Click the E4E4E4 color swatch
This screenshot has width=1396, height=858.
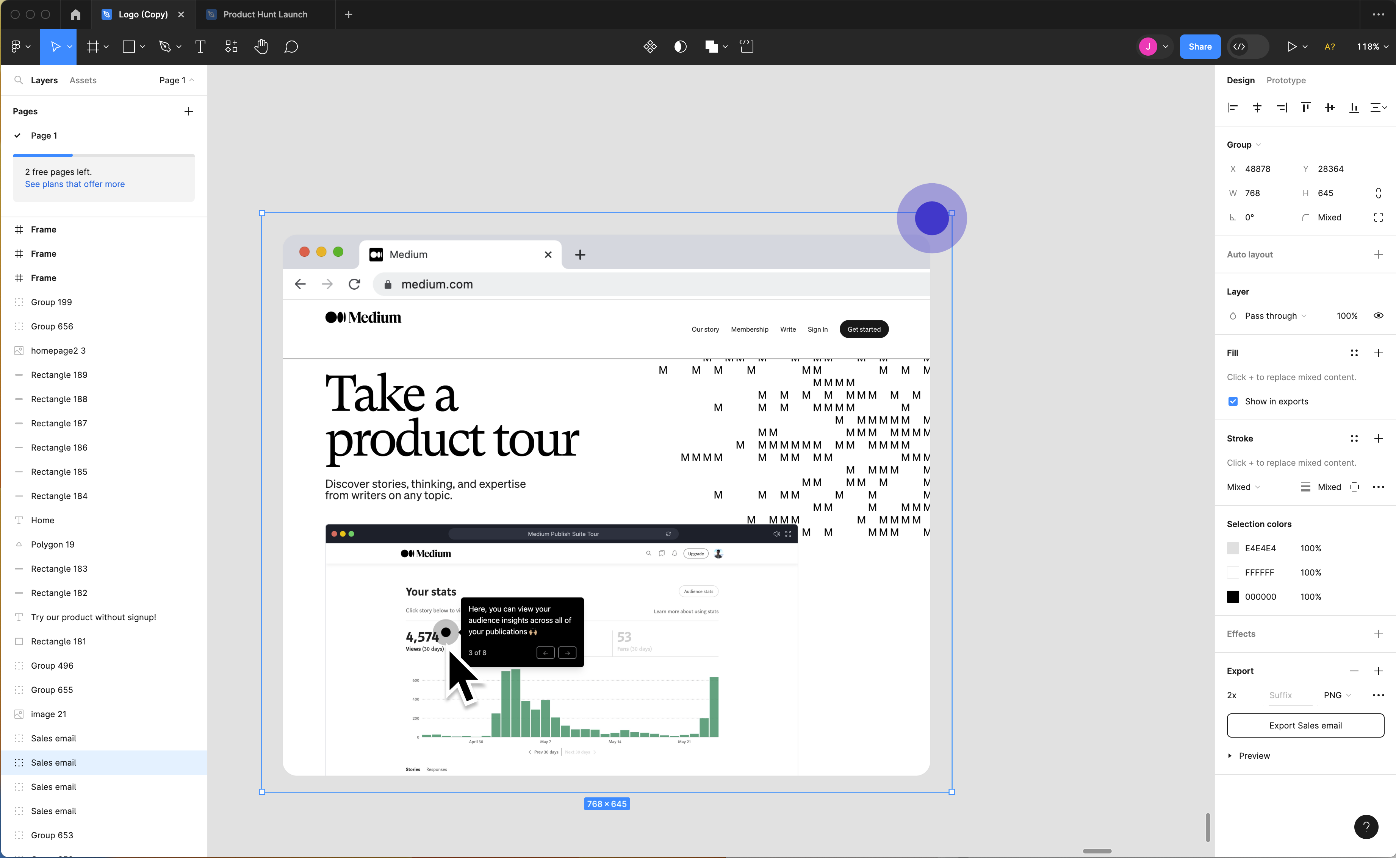click(x=1233, y=548)
